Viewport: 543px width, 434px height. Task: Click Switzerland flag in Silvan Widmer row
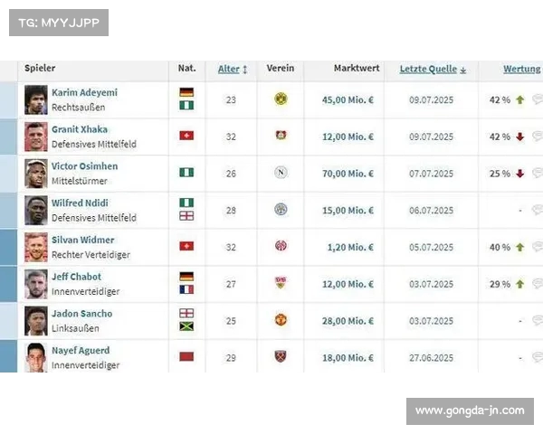(x=186, y=246)
